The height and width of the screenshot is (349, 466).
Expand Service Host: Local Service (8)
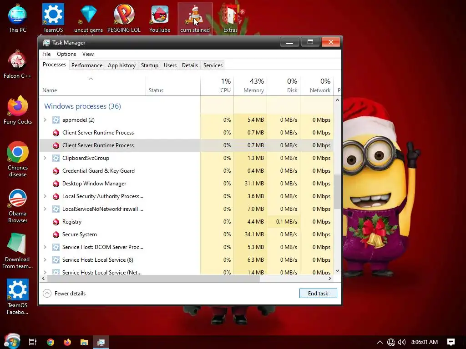(x=45, y=259)
